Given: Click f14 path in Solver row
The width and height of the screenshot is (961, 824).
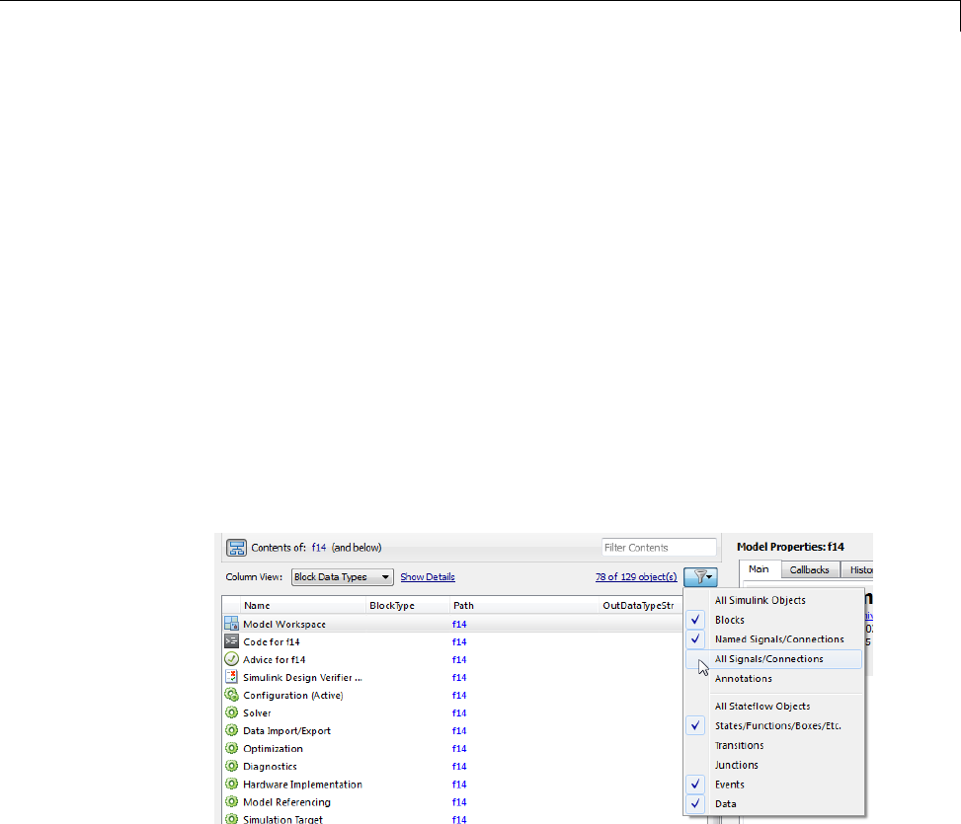Looking at the screenshot, I should (x=459, y=712).
